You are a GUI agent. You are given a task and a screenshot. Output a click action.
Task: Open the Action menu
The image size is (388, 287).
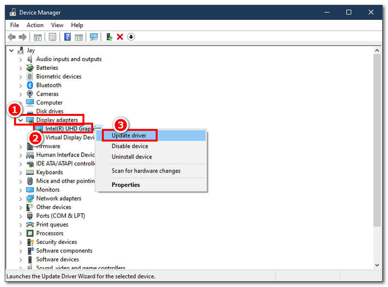click(x=35, y=25)
